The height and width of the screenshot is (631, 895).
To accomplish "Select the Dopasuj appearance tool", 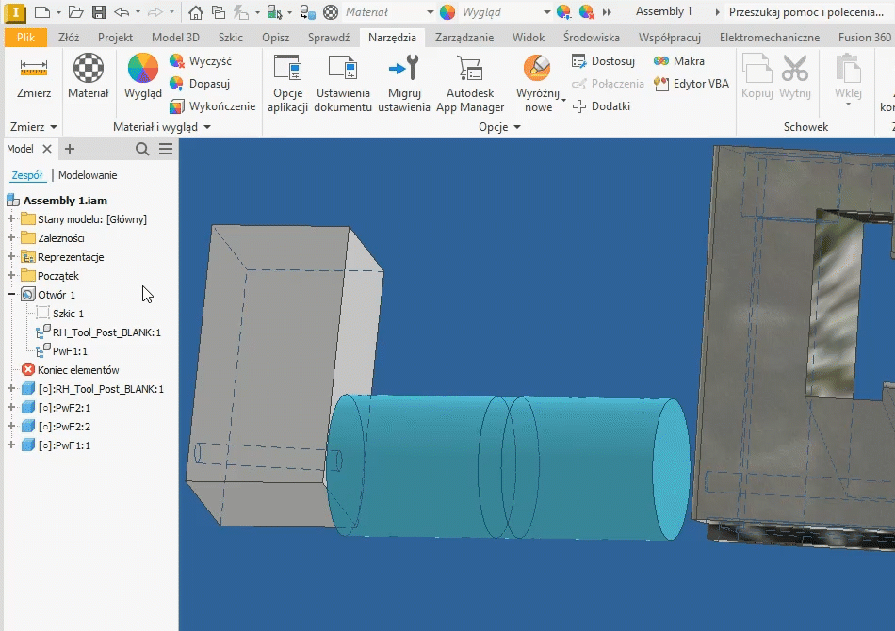I will point(200,83).
